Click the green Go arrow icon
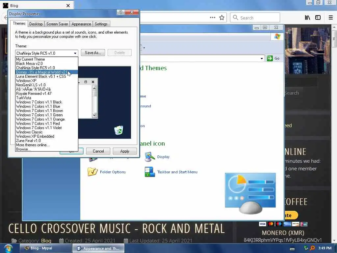 pos(270,58)
